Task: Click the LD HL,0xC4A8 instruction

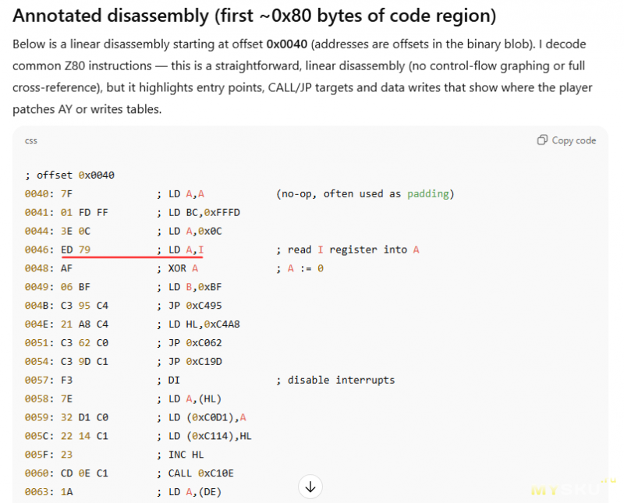Action: [x=204, y=324]
